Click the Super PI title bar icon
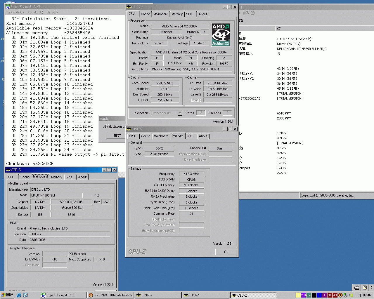 pos(8,6)
